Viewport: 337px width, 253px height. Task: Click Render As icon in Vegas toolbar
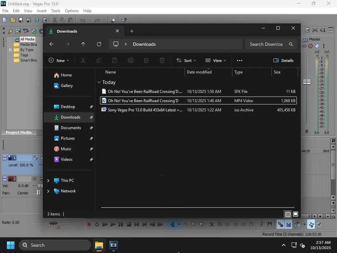pos(37,20)
